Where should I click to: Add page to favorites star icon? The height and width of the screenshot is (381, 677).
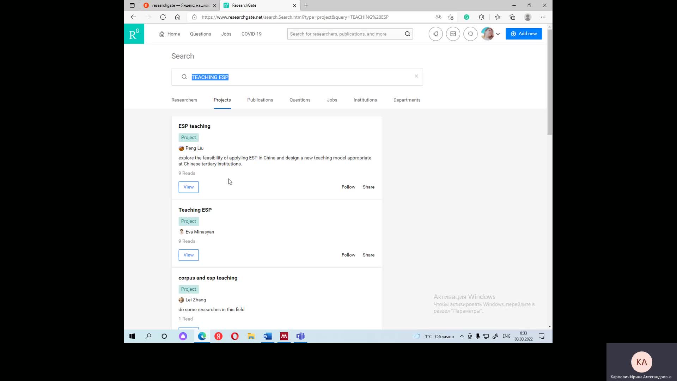[451, 17]
